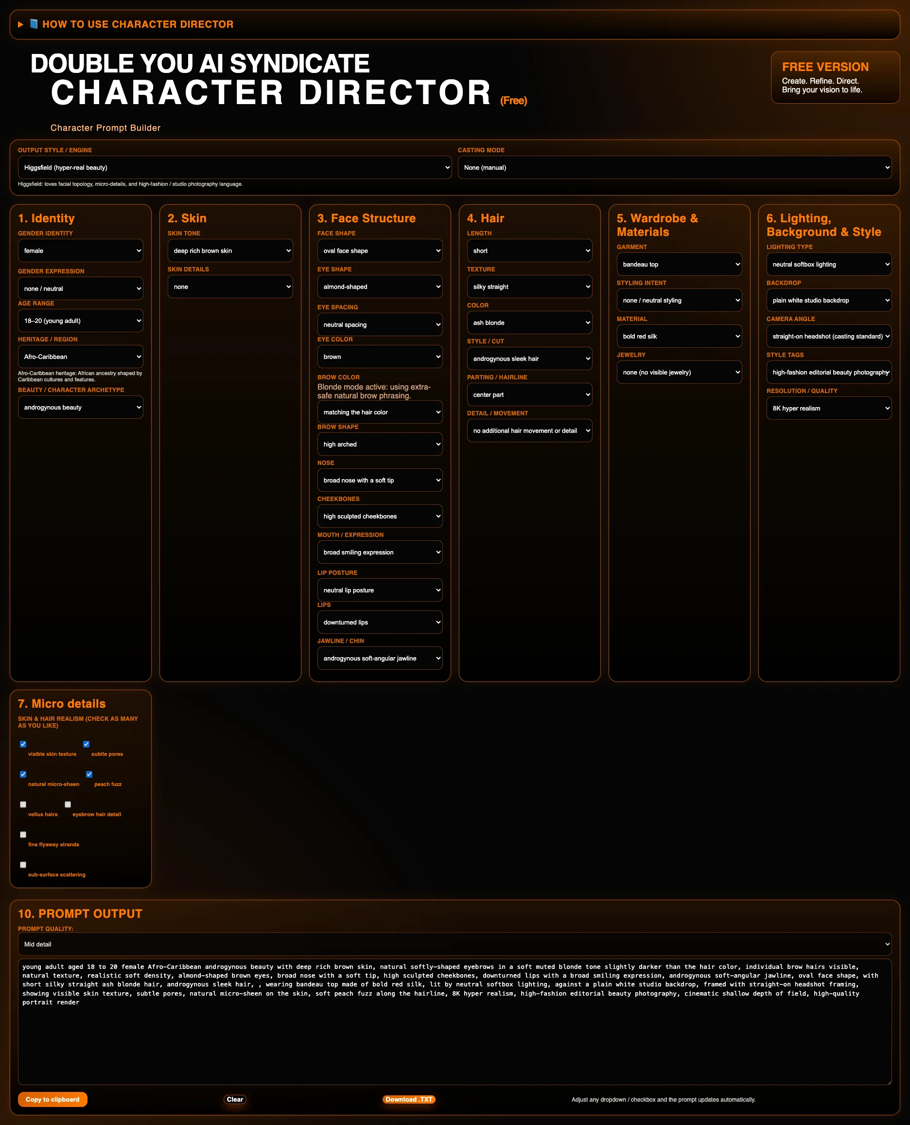Click inside the prompt output text area
Viewport: 910px width, 1125px height.
pos(455,1022)
